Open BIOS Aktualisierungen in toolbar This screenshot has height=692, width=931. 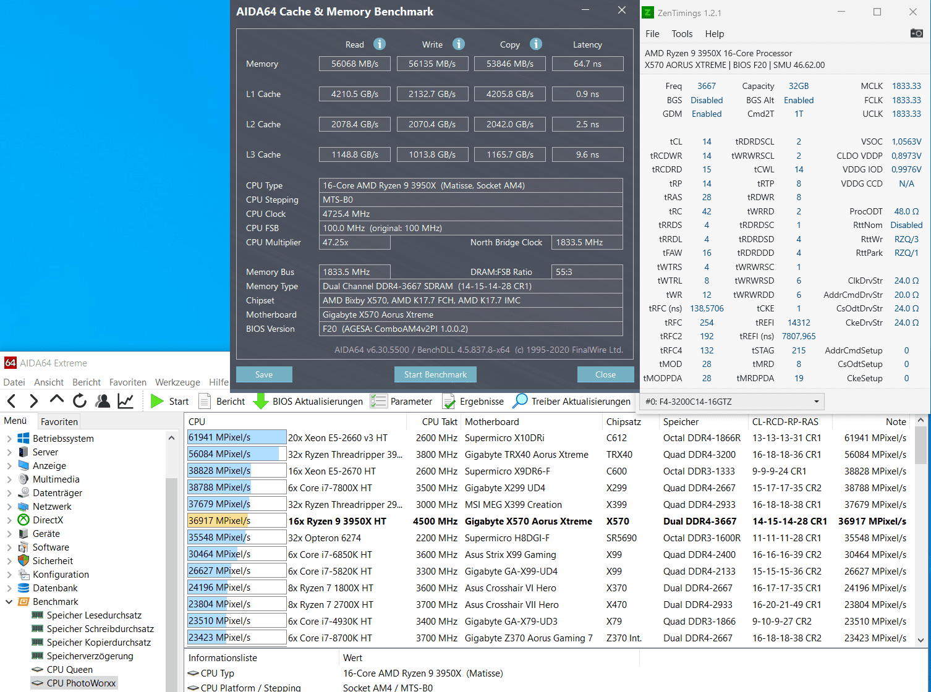[308, 402]
